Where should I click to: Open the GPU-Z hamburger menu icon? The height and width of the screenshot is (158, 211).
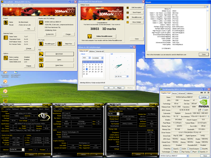[x=208, y=93]
